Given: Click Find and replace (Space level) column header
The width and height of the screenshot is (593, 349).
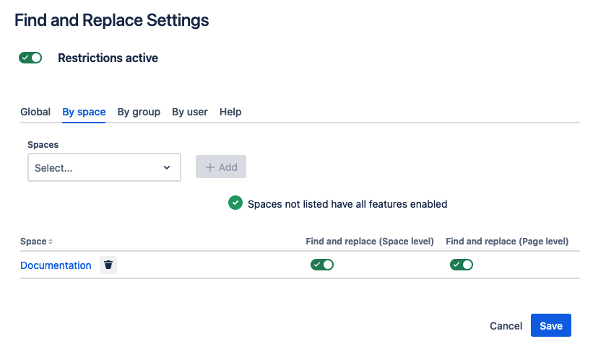Looking at the screenshot, I should pos(369,242).
